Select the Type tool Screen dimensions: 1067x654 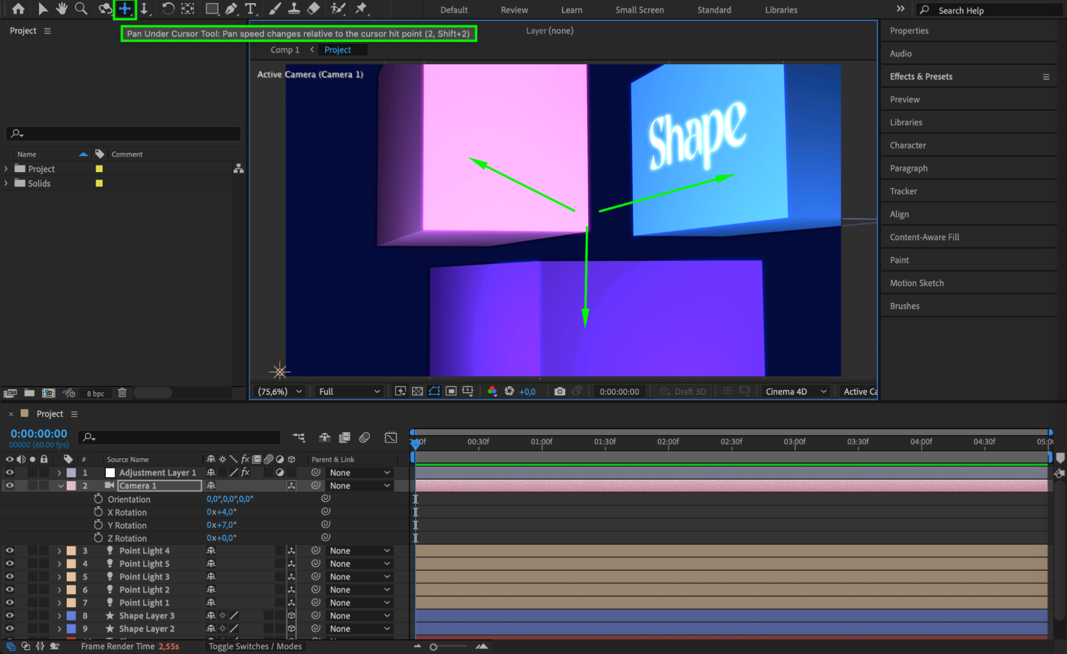tap(250, 9)
